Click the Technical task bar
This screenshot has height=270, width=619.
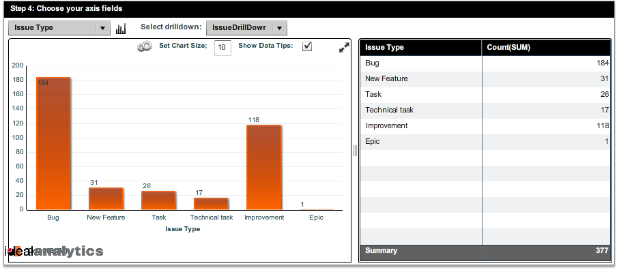tap(211, 204)
